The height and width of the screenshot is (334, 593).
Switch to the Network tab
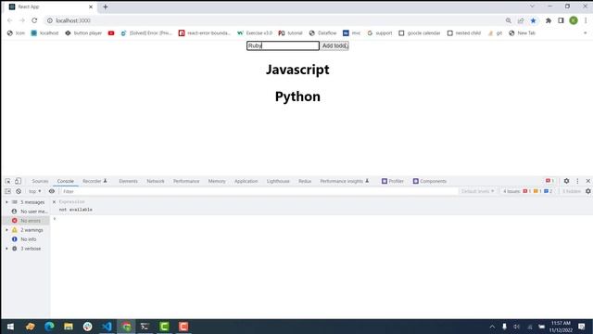pos(156,182)
